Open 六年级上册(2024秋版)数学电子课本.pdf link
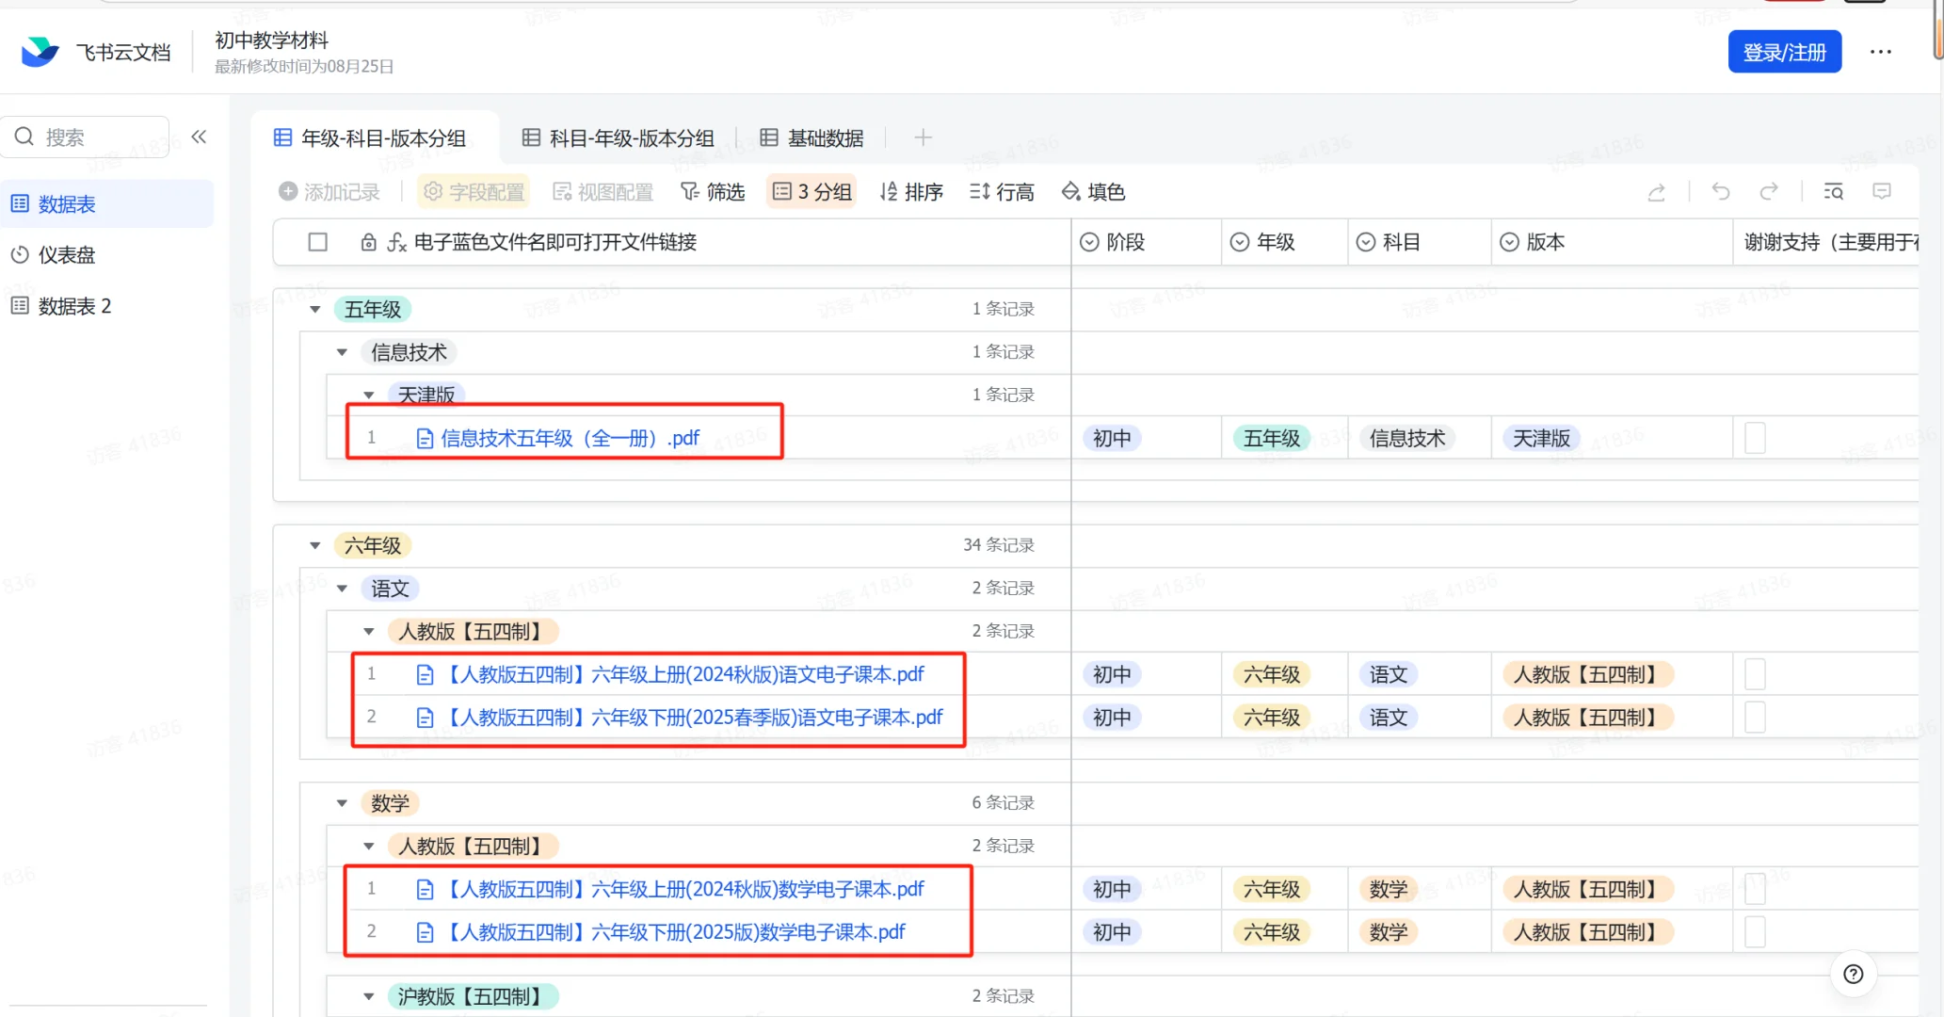This screenshot has height=1017, width=1944. [x=683, y=889]
